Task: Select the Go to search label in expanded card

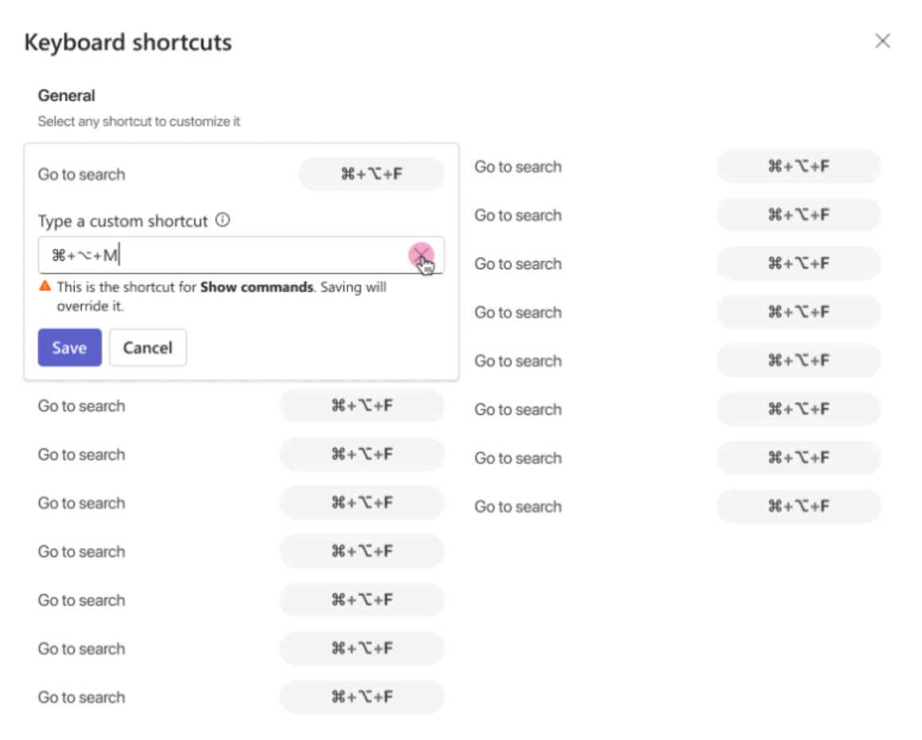Action: click(81, 175)
